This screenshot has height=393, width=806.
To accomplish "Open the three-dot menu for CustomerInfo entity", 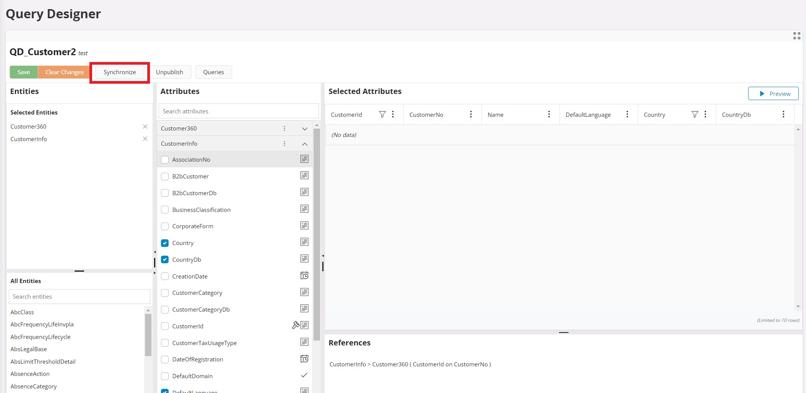I will (x=284, y=144).
